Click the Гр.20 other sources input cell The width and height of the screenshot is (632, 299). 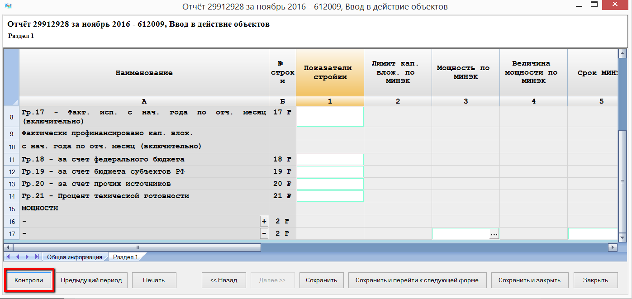click(330, 184)
